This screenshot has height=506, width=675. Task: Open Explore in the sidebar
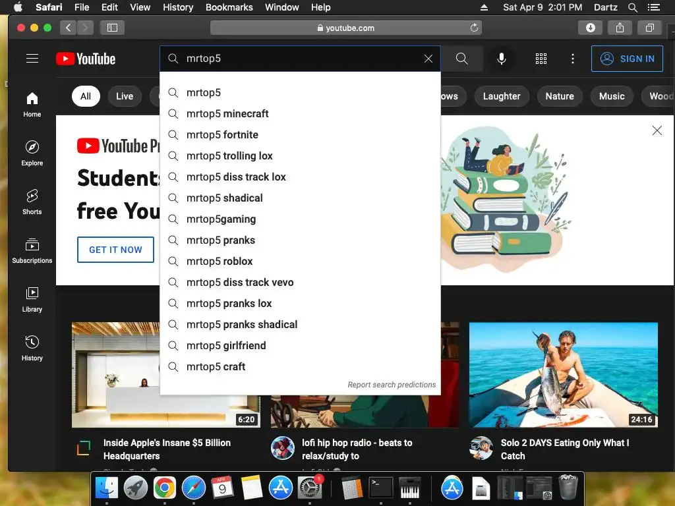coord(32,153)
